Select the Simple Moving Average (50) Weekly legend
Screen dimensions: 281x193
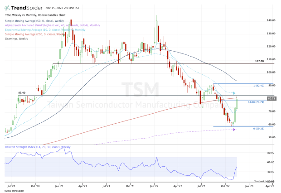[34, 21]
